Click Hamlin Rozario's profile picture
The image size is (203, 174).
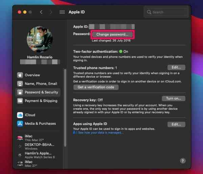(40, 39)
